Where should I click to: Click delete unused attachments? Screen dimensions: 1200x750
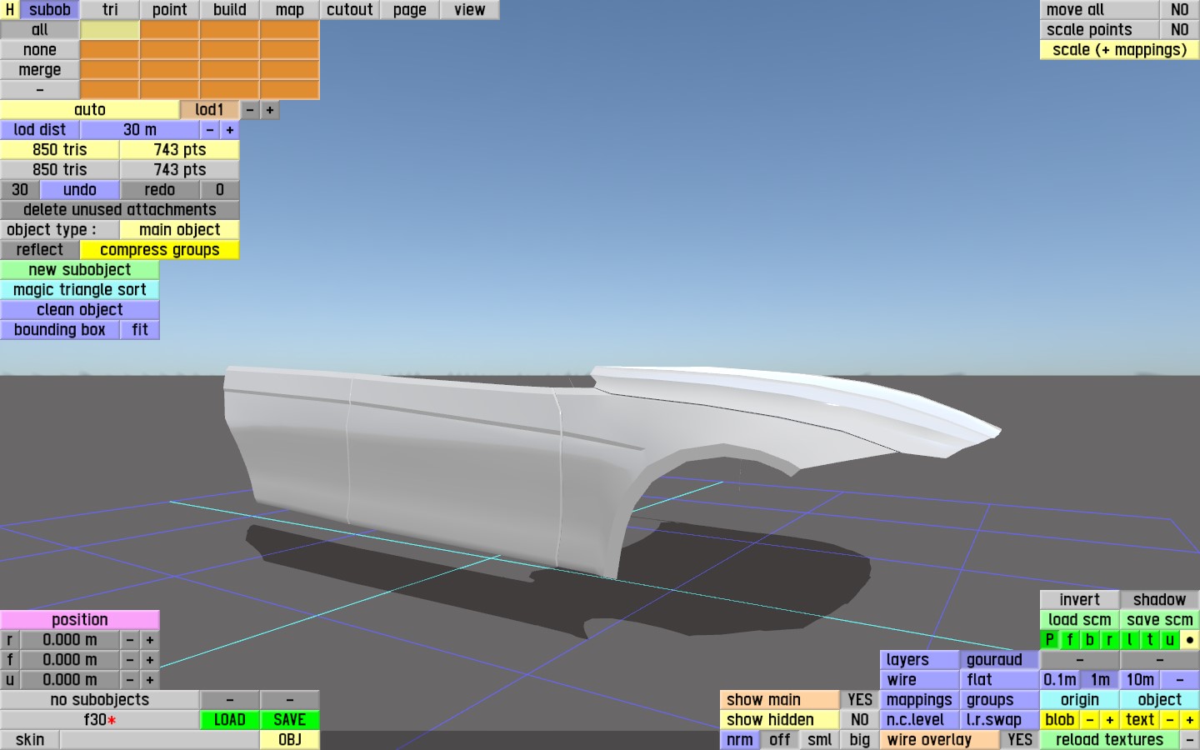[119, 210]
